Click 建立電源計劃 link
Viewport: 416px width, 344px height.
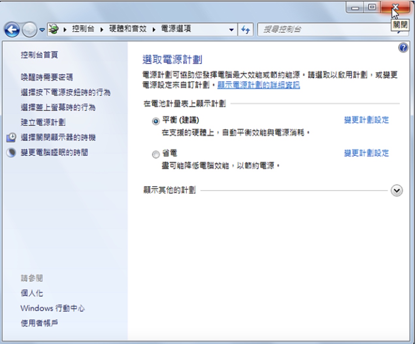[x=43, y=122]
